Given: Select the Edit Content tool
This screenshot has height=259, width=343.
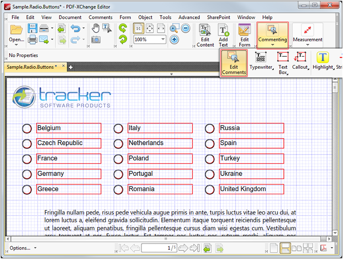Looking at the screenshot, I should (x=205, y=36).
